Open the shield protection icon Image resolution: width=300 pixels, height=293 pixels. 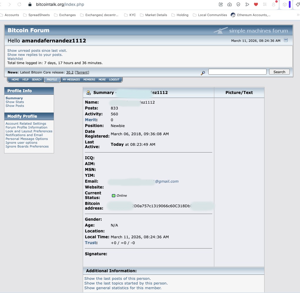tap(238, 4)
